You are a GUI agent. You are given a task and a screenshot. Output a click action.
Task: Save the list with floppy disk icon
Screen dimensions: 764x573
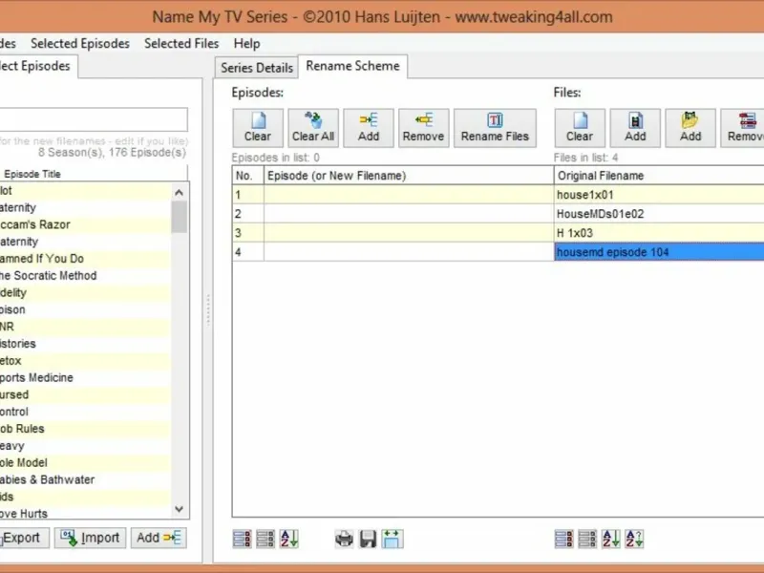tap(368, 539)
